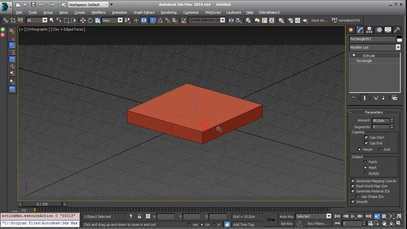Increase Amount spinner arrow

(392, 120)
